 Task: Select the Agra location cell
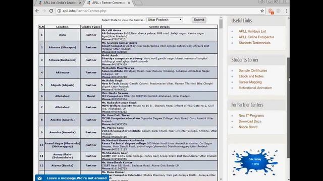coord(62,35)
